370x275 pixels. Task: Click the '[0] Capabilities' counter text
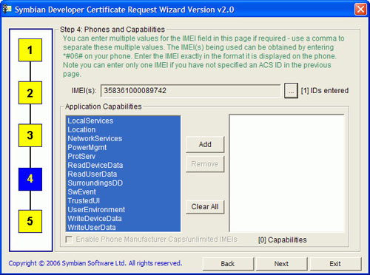point(283,240)
